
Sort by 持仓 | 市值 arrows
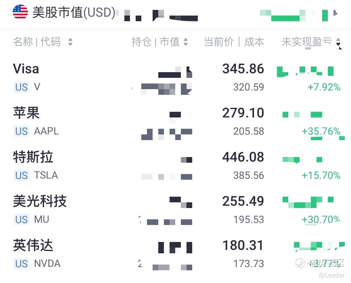tap(186, 42)
